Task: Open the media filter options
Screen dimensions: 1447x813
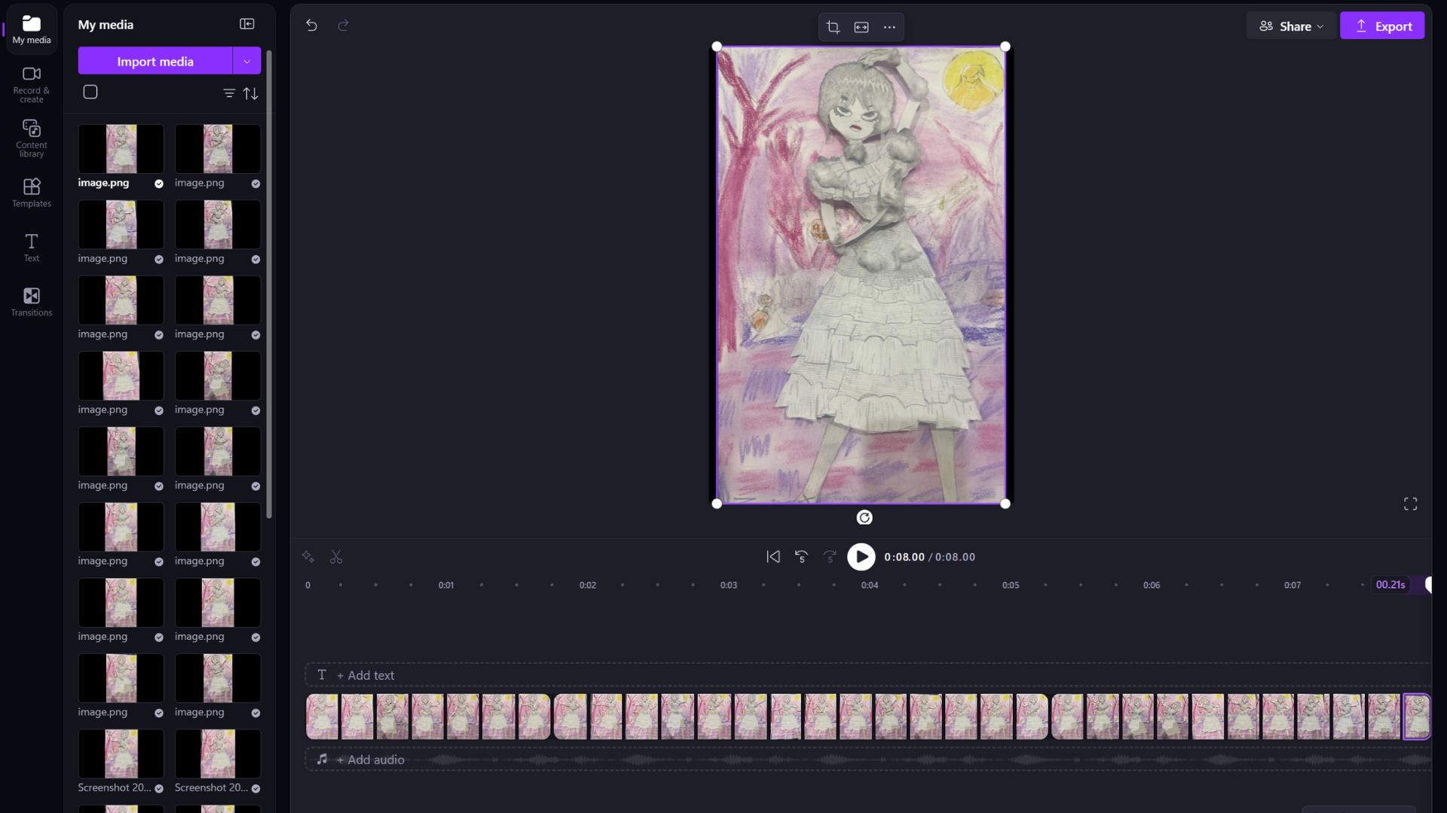Action: click(229, 93)
